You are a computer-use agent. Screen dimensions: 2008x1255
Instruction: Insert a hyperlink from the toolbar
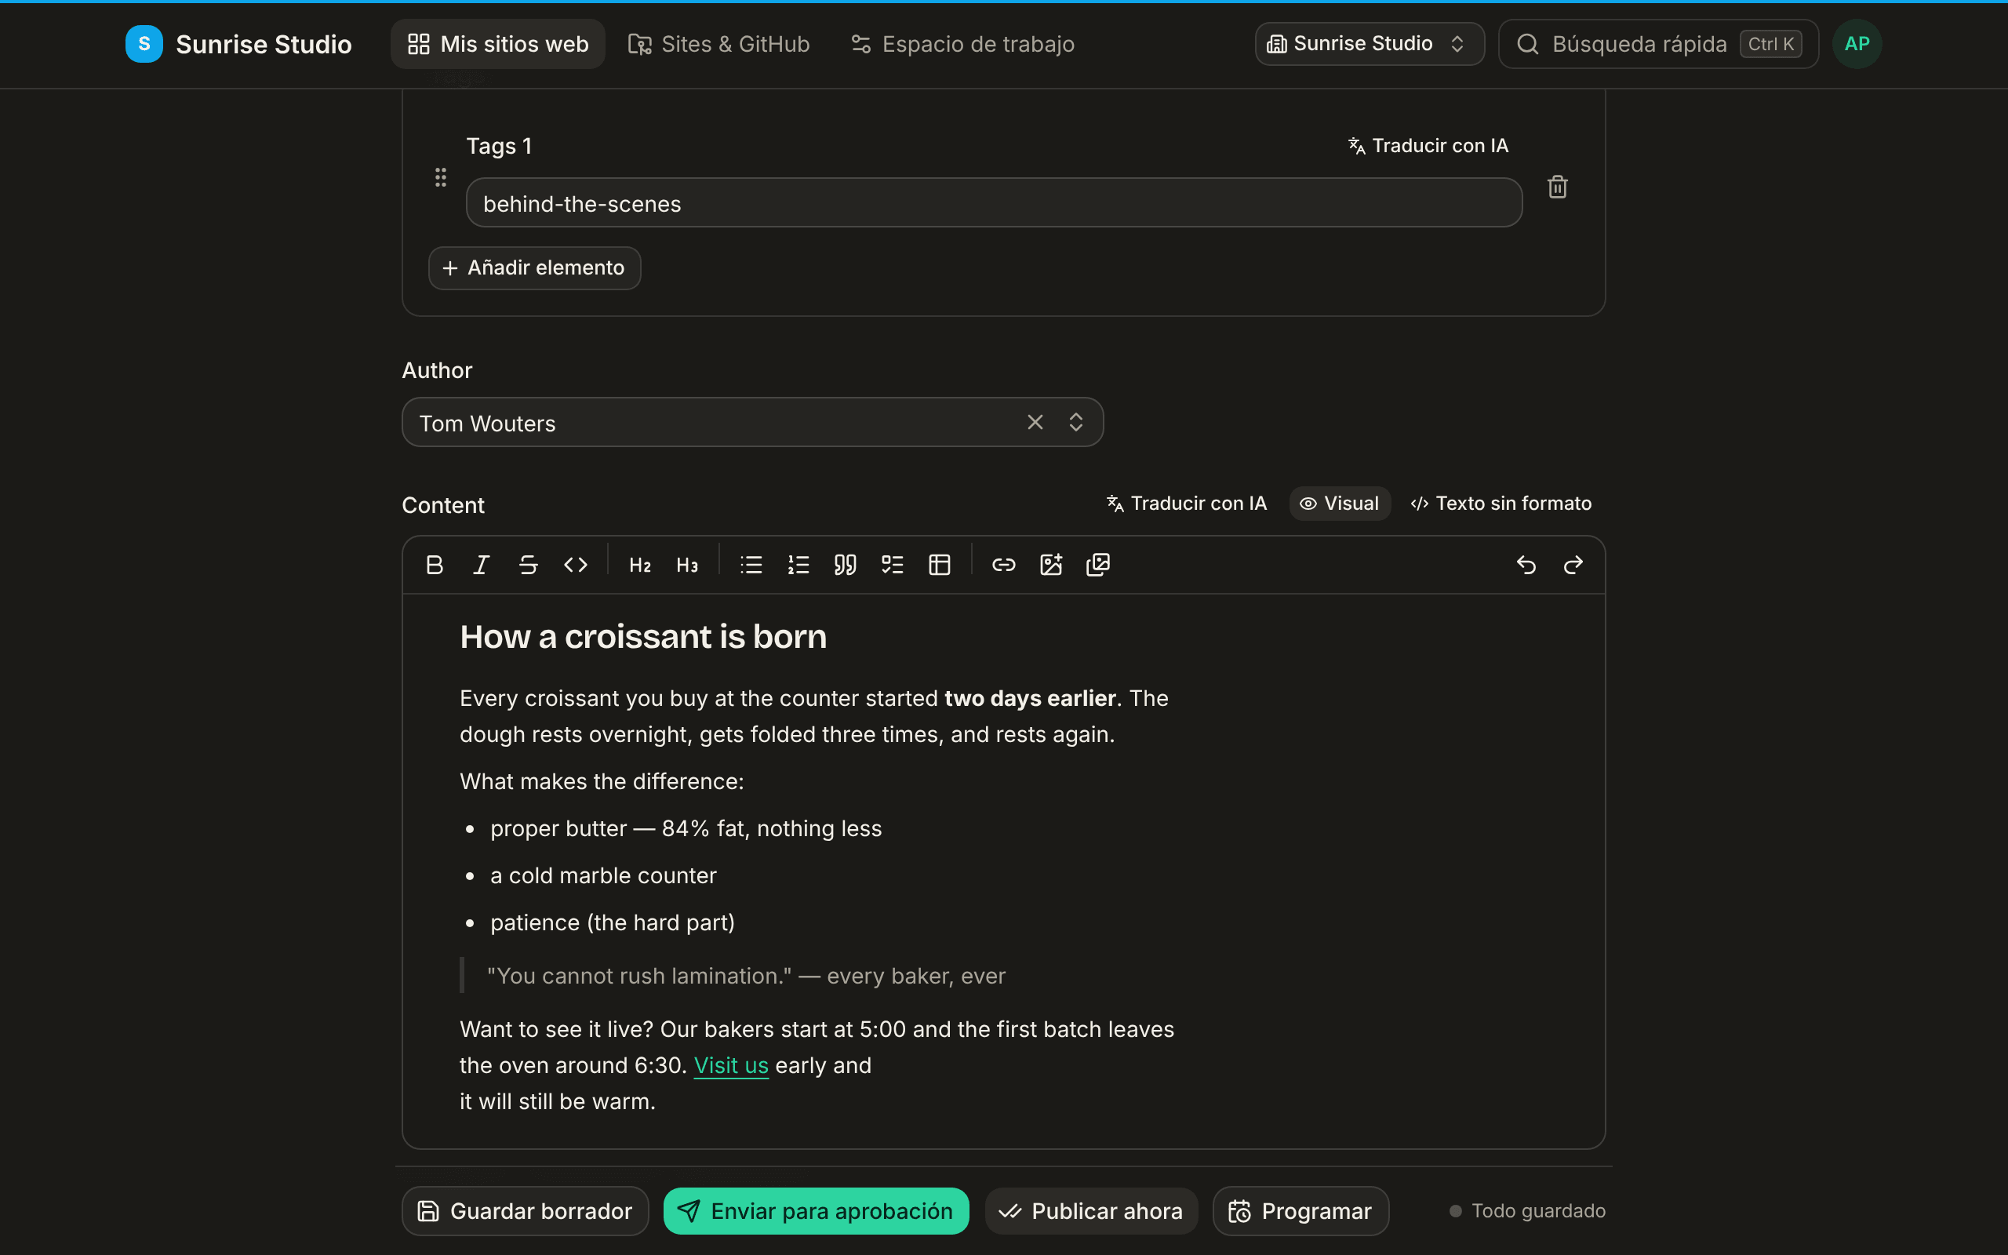coord(1004,566)
